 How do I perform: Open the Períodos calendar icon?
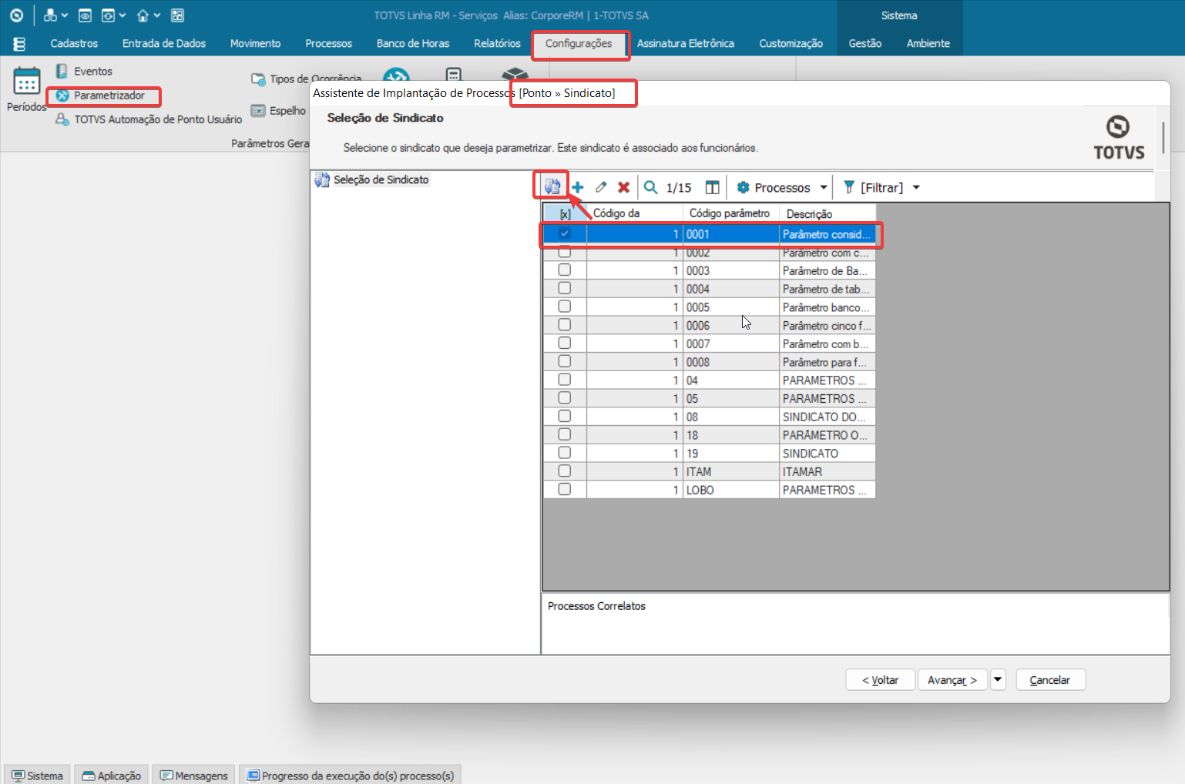point(27,82)
